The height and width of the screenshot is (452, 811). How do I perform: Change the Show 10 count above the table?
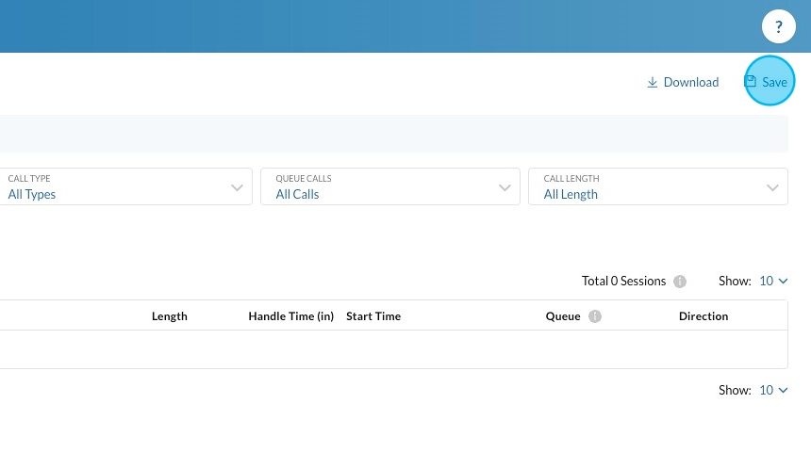click(x=772, y=282)
